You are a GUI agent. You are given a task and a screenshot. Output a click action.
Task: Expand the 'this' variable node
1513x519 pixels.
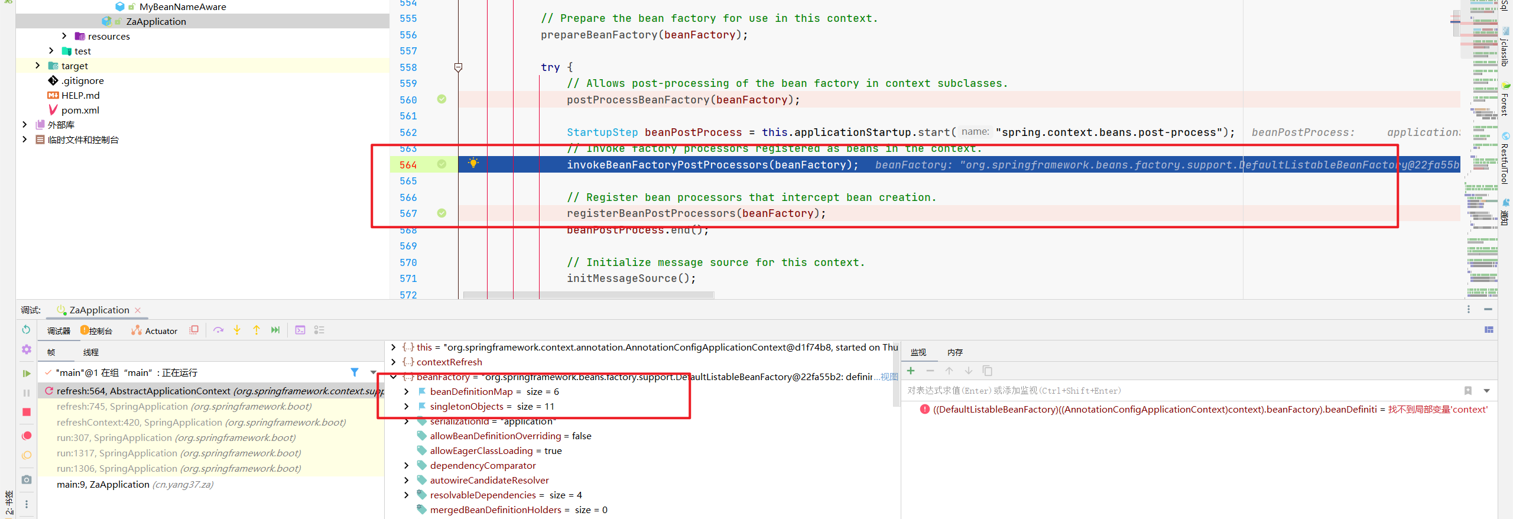click(x=393, y=347)
